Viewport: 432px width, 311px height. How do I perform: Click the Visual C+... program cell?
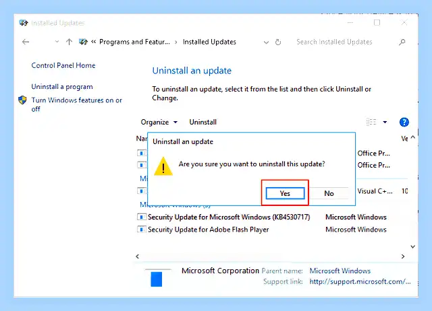click(375, 191)
